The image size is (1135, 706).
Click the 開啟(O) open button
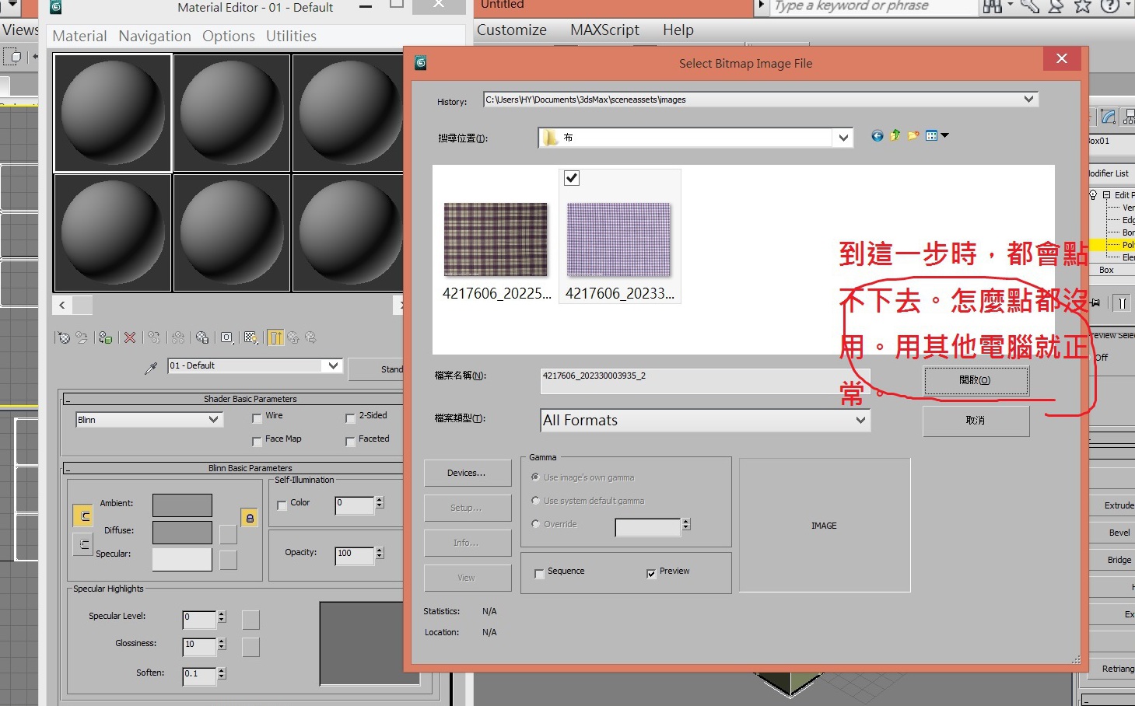click(976, 381)
